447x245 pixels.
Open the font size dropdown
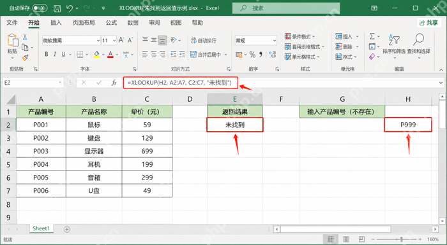[x=114, y=41]
